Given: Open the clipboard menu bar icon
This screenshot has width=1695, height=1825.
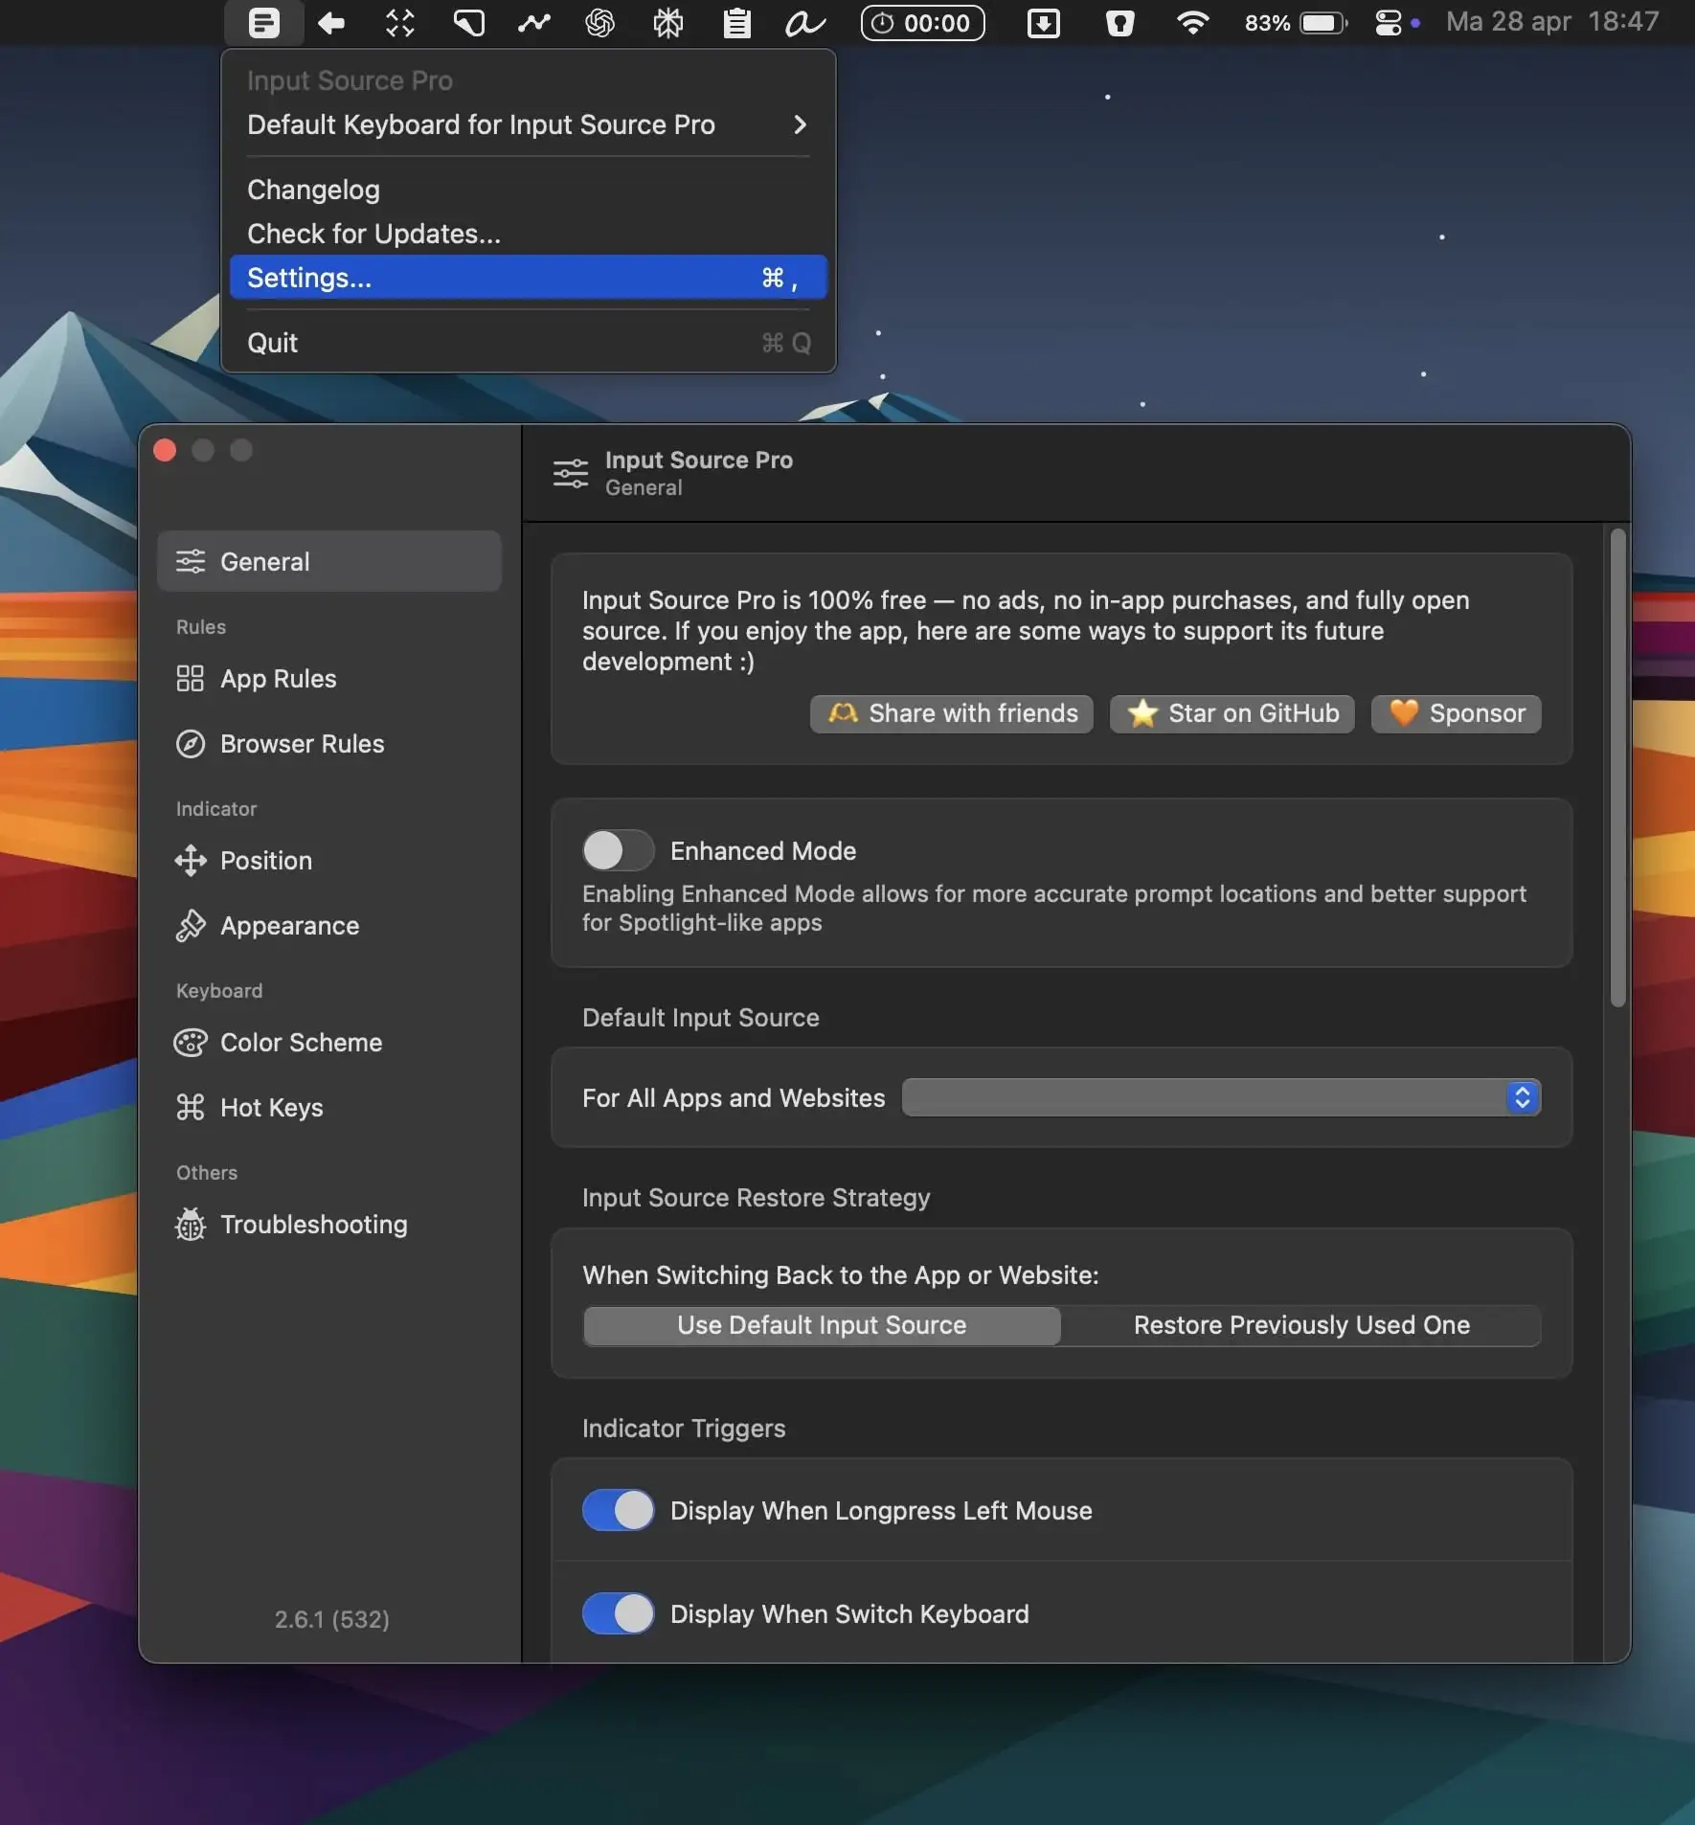Looking at the screenshot, I should 736,23.
